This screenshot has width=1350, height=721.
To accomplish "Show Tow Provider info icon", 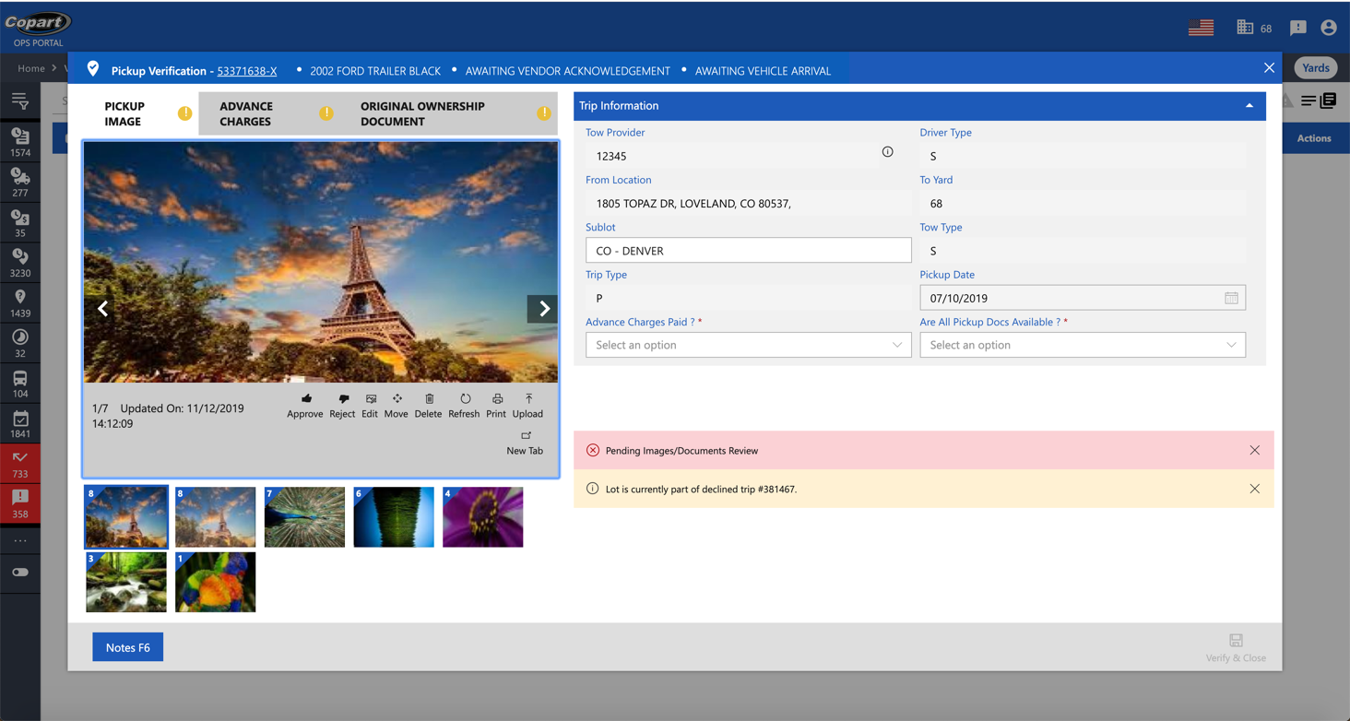I will [887, 152].
